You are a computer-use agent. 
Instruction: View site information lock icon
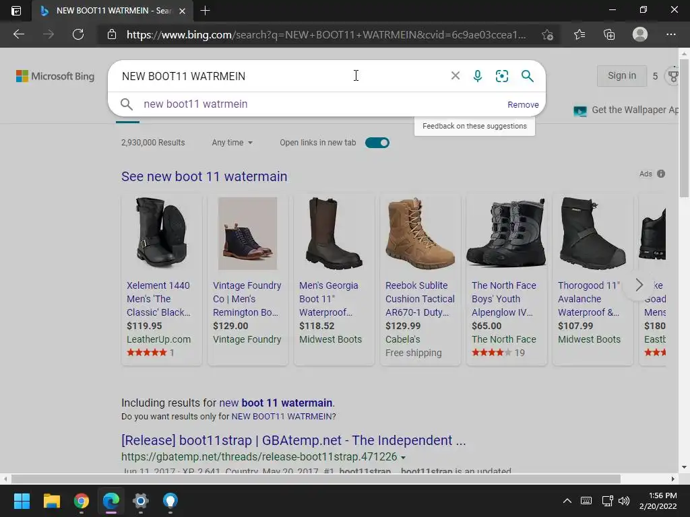[x=112, y=34]
